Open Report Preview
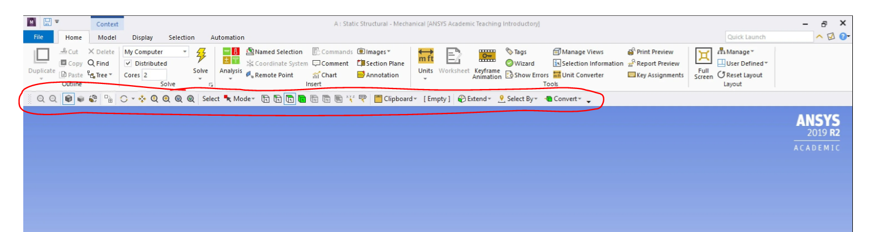875x232 pixels. [653, 64]
